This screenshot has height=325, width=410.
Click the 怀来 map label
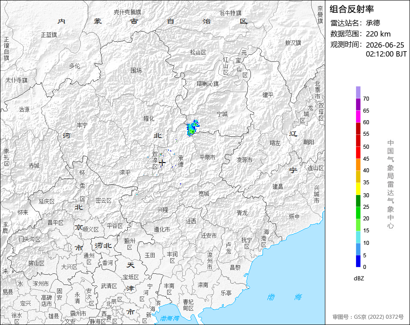click(x=23, y=212)
